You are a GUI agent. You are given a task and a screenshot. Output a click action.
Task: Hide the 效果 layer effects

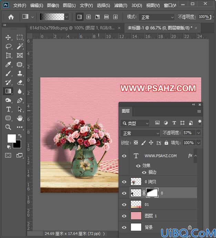[x=138, y=166]
